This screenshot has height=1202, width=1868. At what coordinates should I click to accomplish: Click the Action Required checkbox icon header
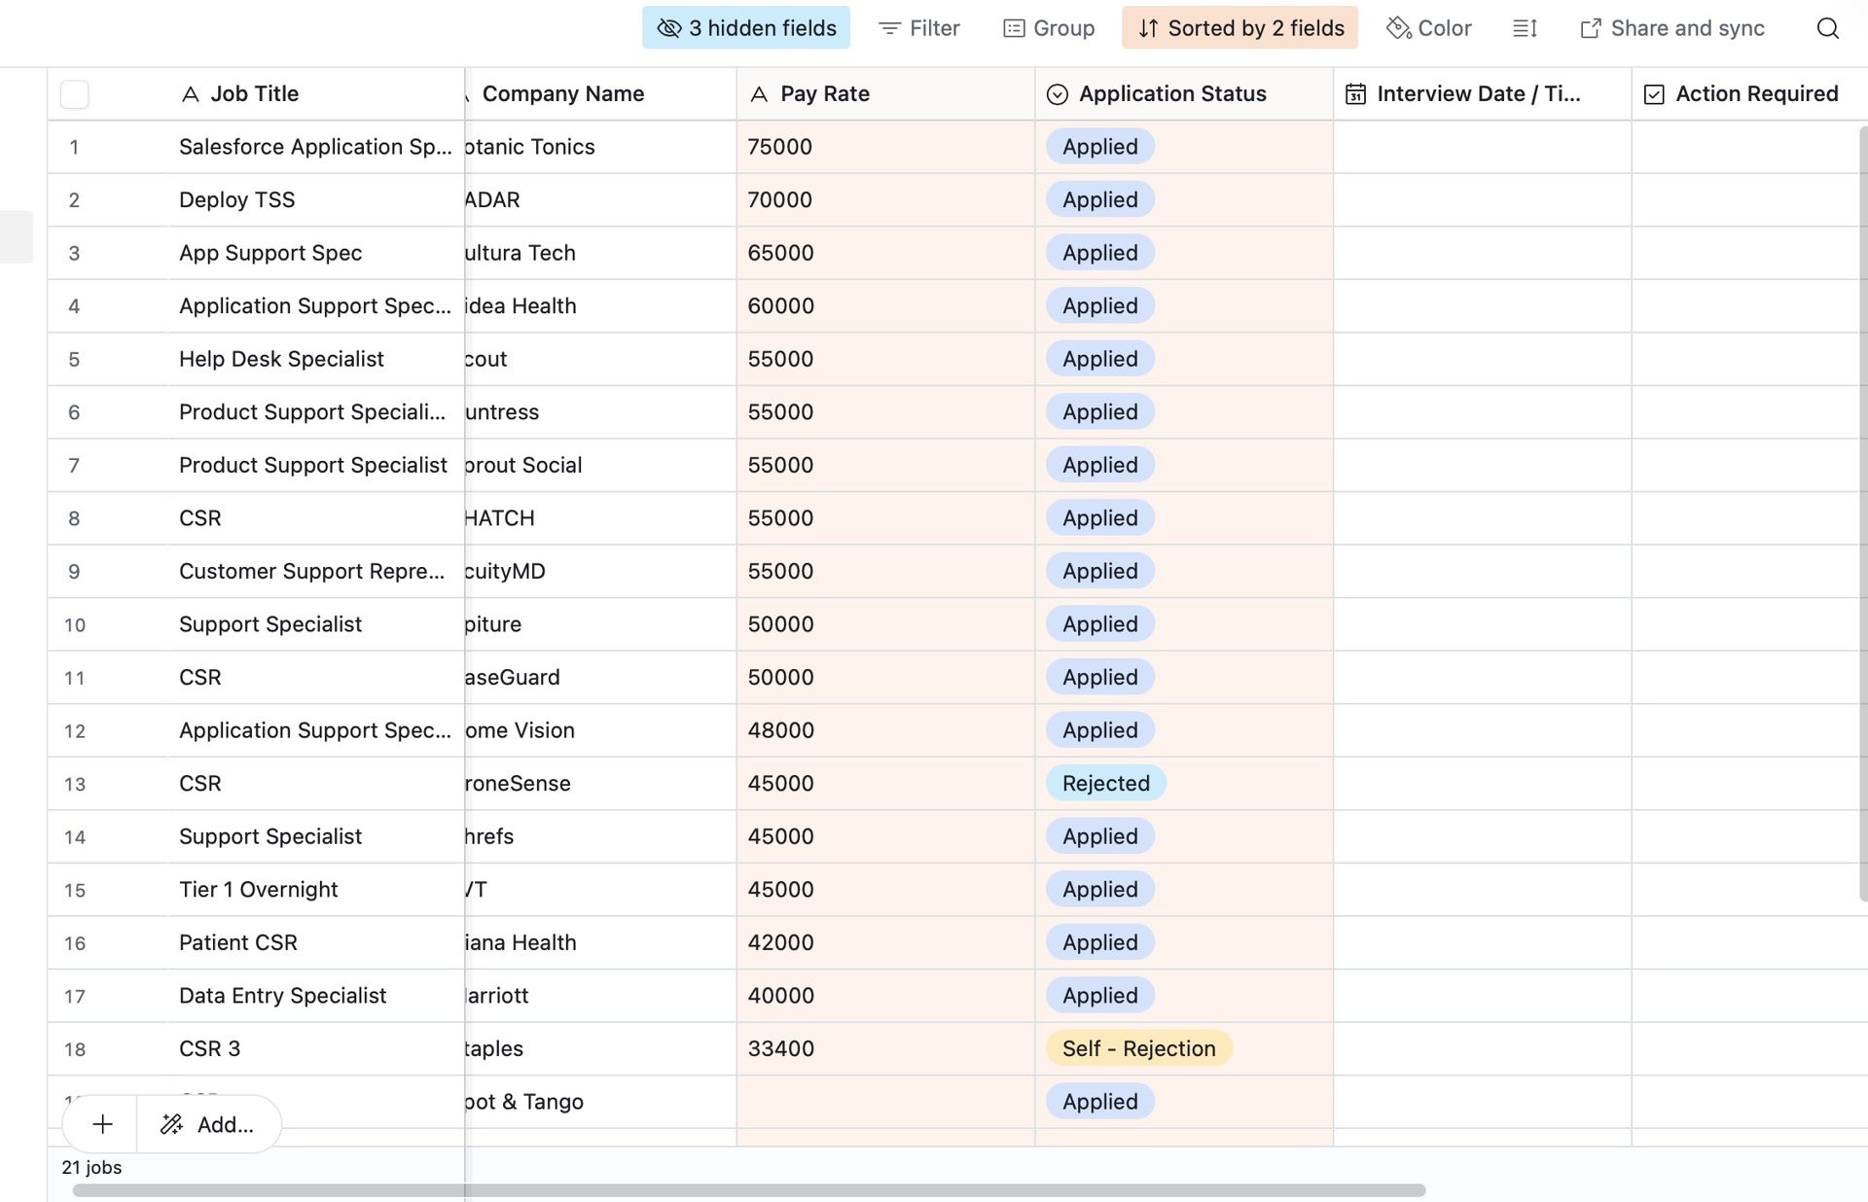[1654, 94]
